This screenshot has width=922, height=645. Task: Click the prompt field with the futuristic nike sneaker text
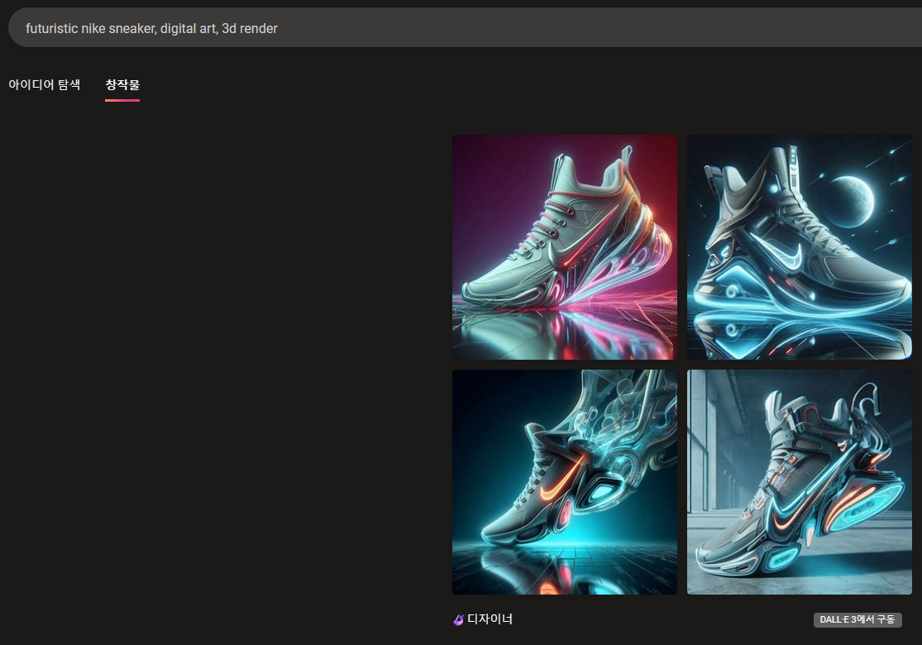[465, 27]
